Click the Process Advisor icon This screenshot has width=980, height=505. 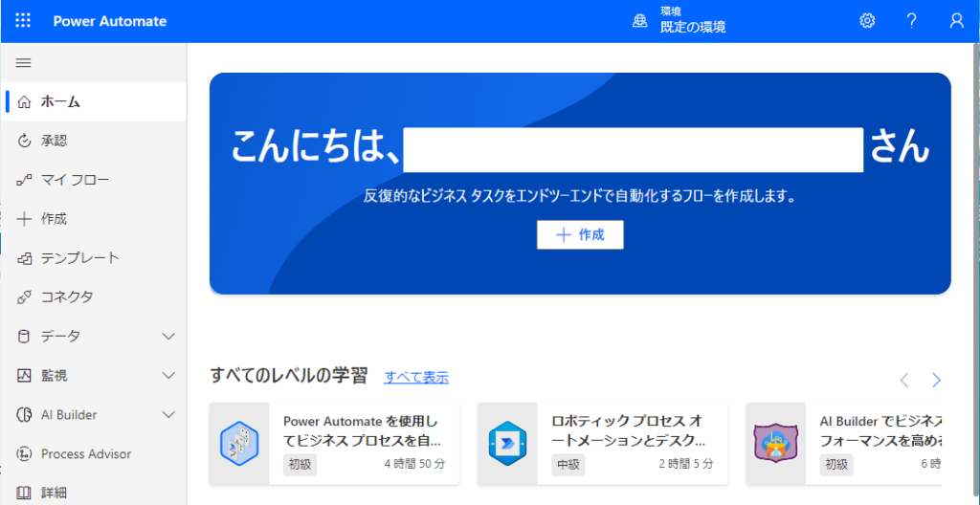(x=24, y=453)
